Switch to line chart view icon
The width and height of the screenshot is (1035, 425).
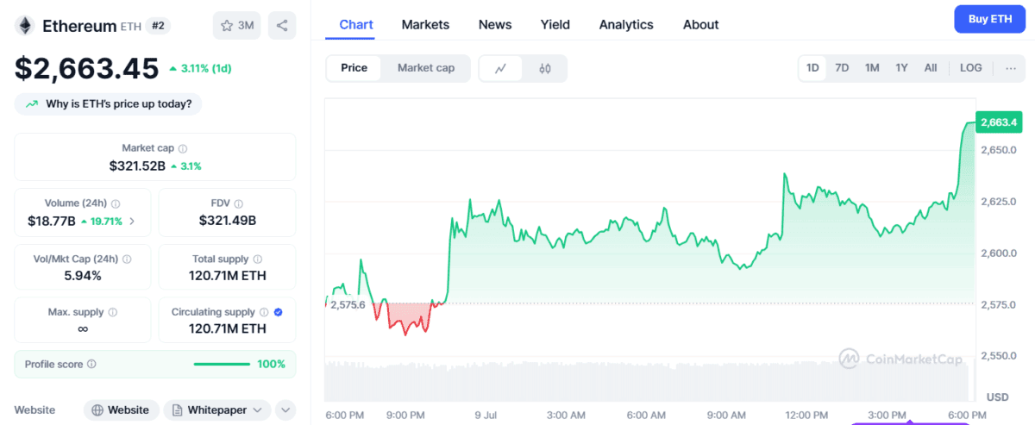pyautogui.click(x=500, y=68)
